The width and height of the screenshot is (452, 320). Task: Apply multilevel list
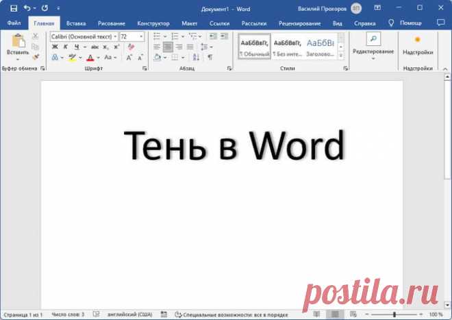click(x=192, y=36)
